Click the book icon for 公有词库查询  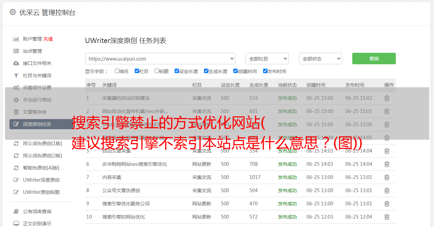click(16, 211)
